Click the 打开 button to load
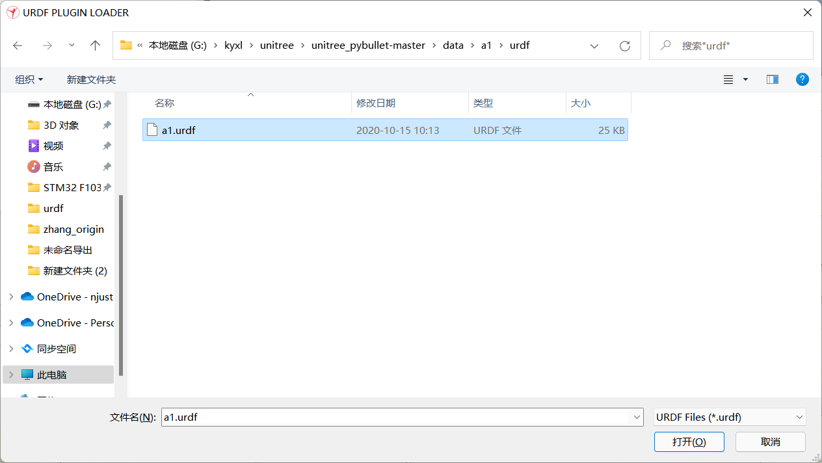This screenshot has height=463, width=822. 689,442
